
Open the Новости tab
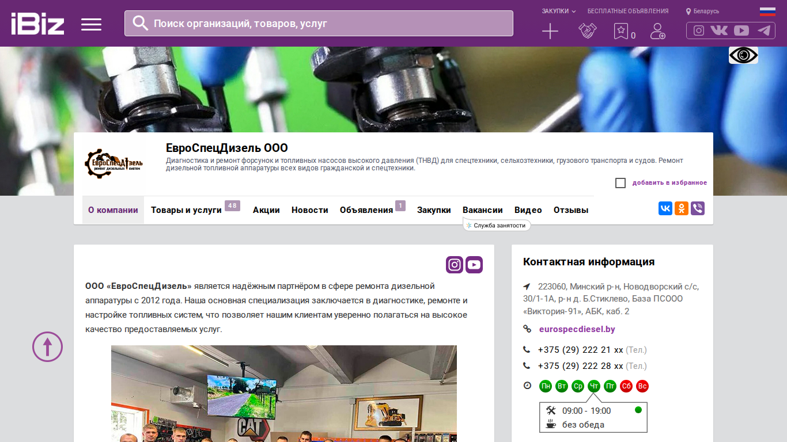point(310,210)
